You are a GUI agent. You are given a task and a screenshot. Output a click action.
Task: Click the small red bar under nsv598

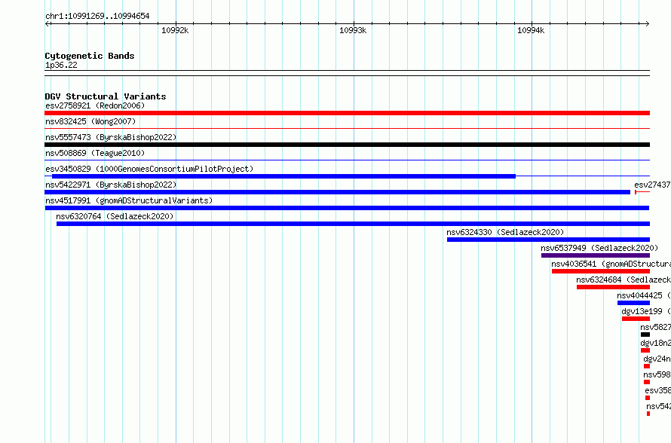[647, 382]
